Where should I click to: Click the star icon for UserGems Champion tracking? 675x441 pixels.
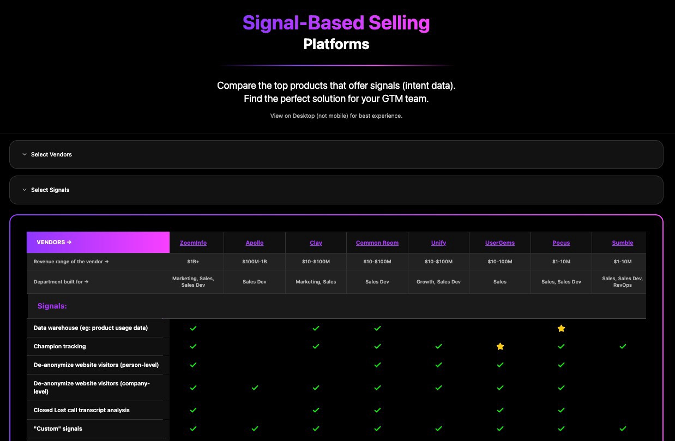[500, 346]
